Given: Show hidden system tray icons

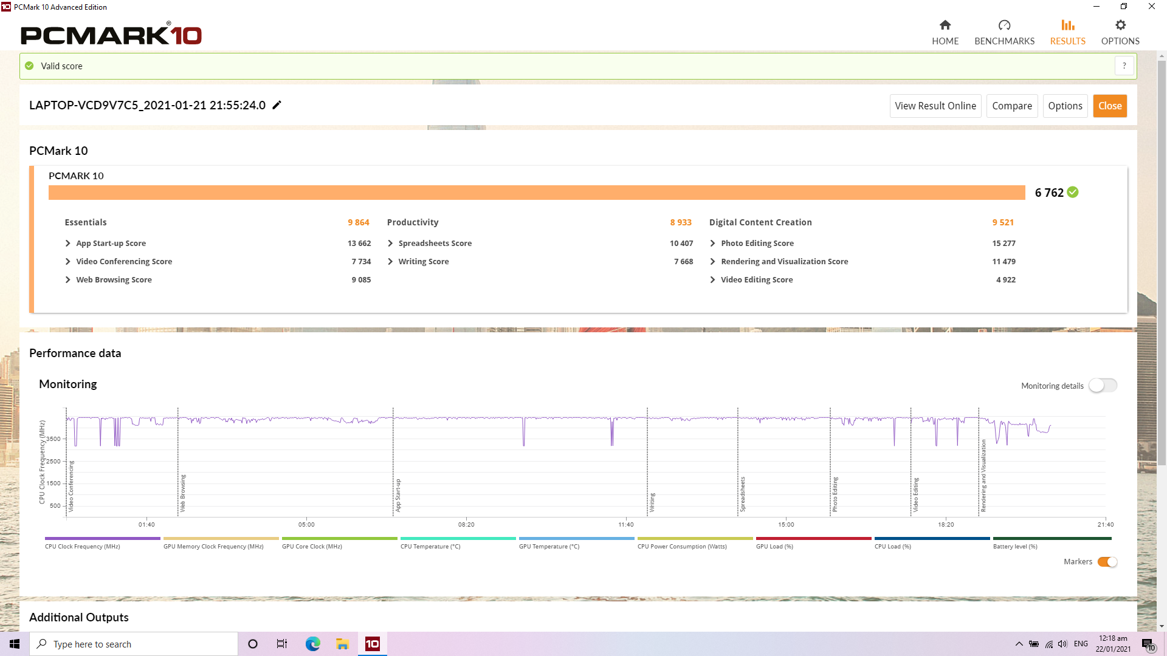Looking at the screenshot, I should click(x=1019, y=644).
